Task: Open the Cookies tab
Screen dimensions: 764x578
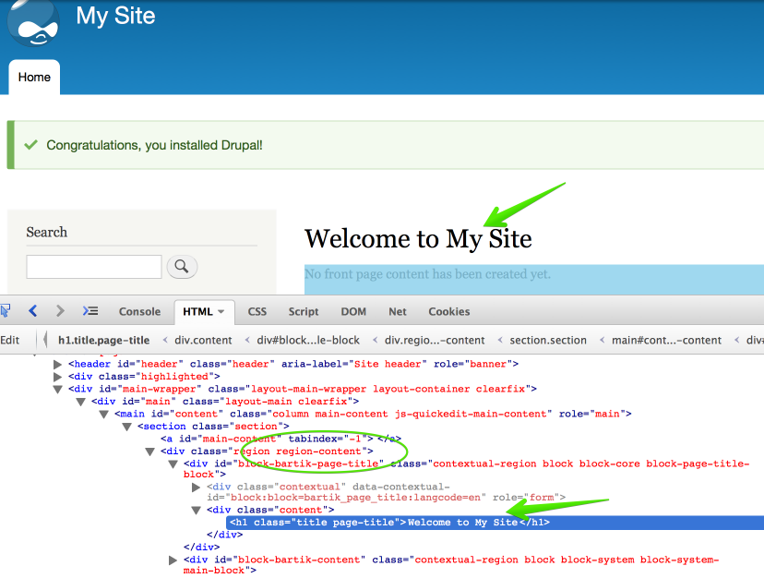Action: tap(449, 311)
